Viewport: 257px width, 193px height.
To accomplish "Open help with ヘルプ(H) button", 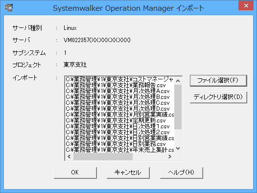I will [x=182, y=172].
